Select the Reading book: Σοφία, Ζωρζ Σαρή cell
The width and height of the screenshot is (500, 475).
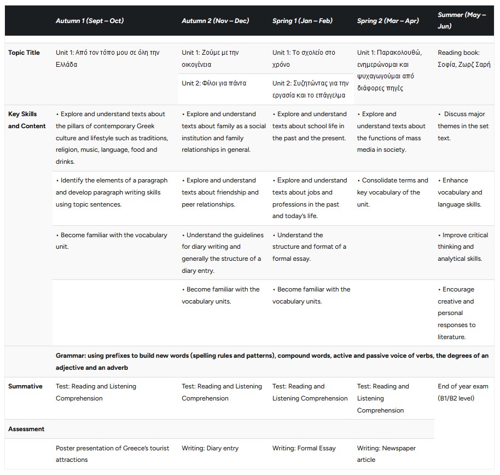(464, 59)
